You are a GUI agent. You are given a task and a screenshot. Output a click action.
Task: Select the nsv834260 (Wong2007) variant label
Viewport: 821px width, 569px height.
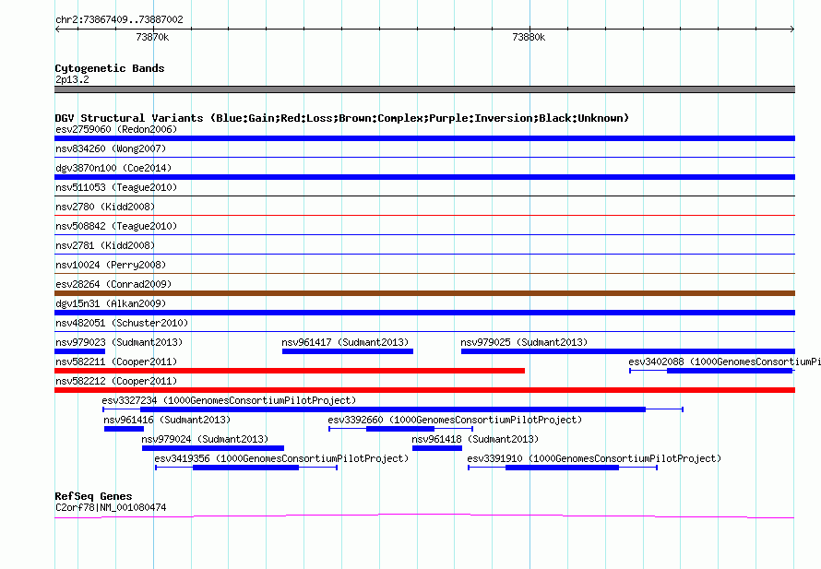pyautogui.click(x=111, y=148)
